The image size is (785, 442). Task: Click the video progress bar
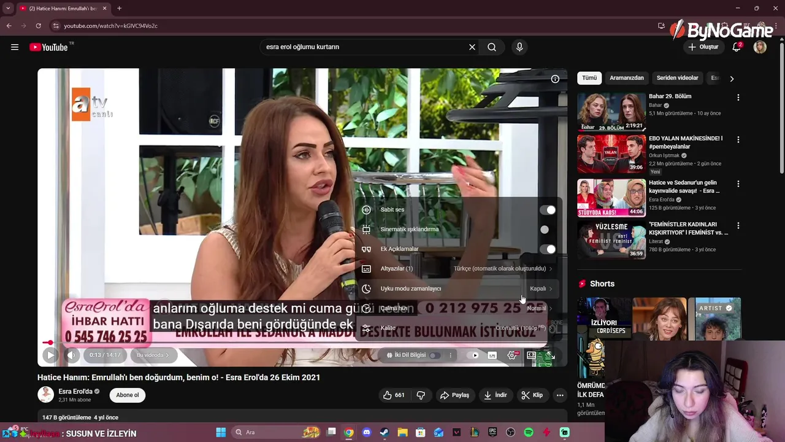[x=302, y=343]
